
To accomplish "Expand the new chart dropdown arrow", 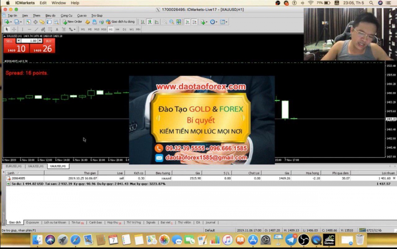I will click(x=11, y=22).
